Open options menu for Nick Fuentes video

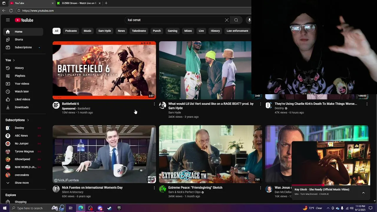point(154,188)
